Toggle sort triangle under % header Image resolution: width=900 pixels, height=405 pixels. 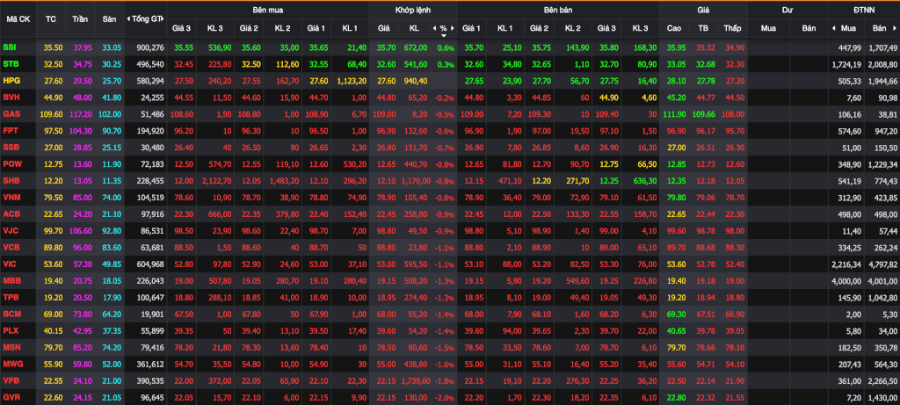coord(443,35)
